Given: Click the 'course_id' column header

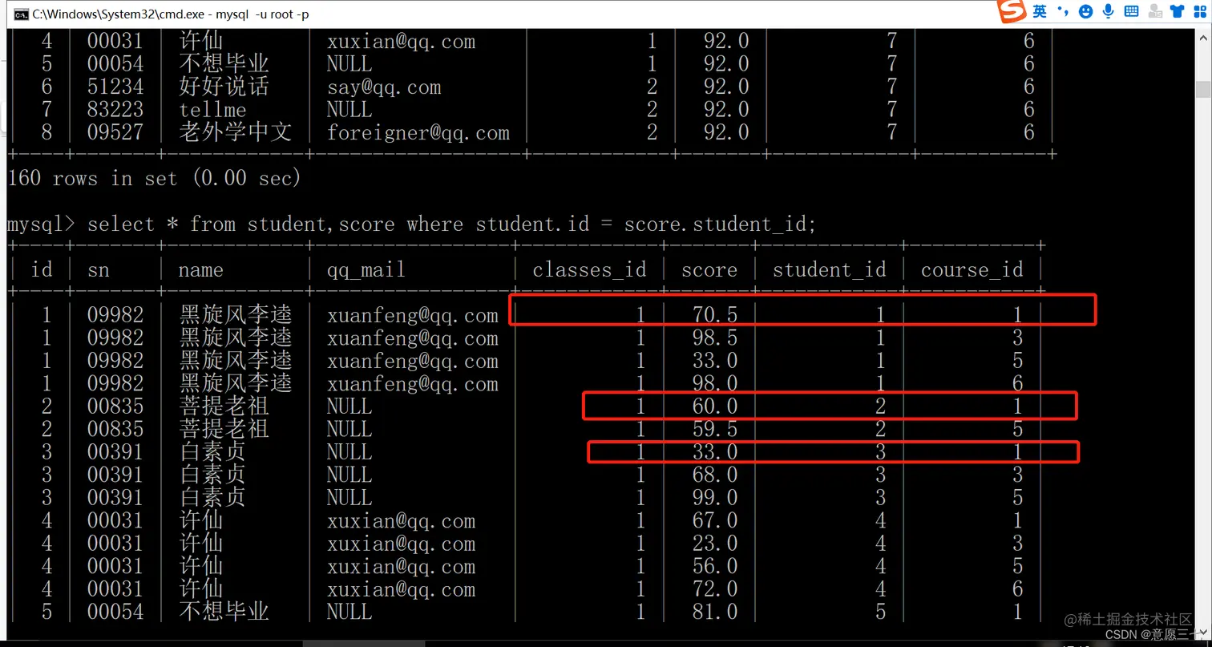Looking at the screenshot, I should point(972,269).
